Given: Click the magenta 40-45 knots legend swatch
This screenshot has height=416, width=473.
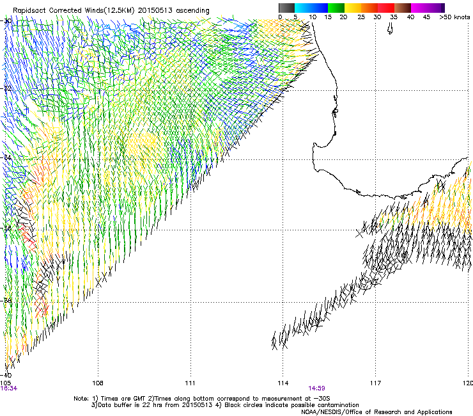Looking at the screenshot, I should click(419, 8).
